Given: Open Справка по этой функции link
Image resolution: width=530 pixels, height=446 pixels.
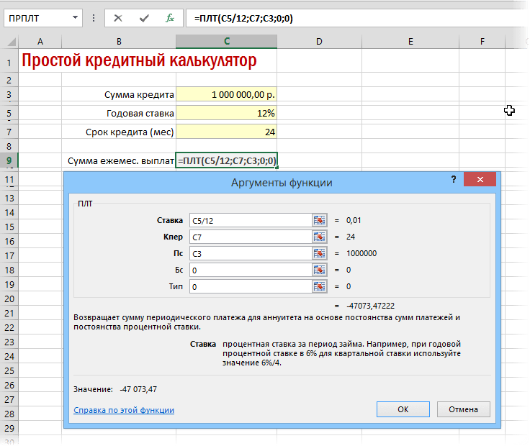Looking at the screenshot, I should pyautogui.click(x=124, y=410).
